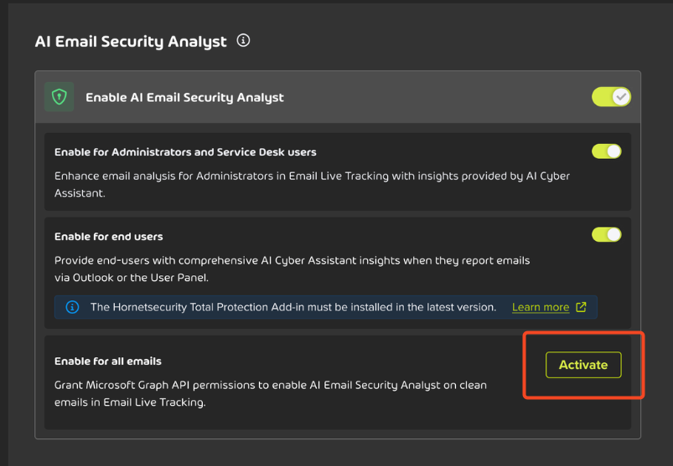The image size is (673, 466).
Task: Select the Enable for end users heading
Action: point(109,237)
